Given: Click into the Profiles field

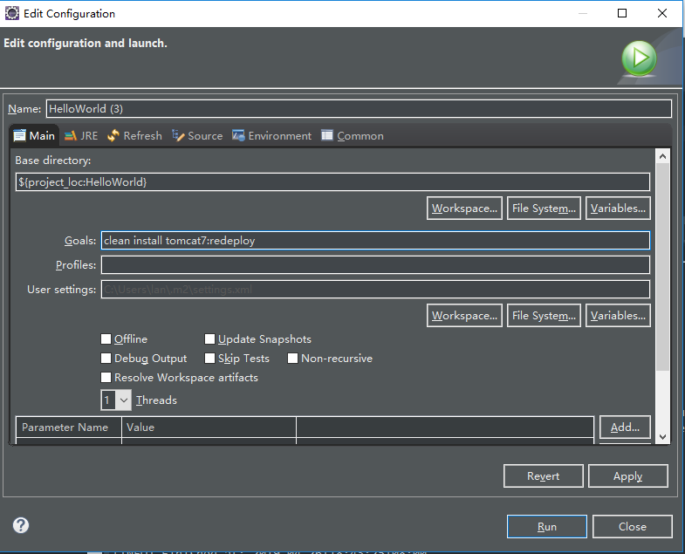Looking at the screenshot, I should (375, 264).
